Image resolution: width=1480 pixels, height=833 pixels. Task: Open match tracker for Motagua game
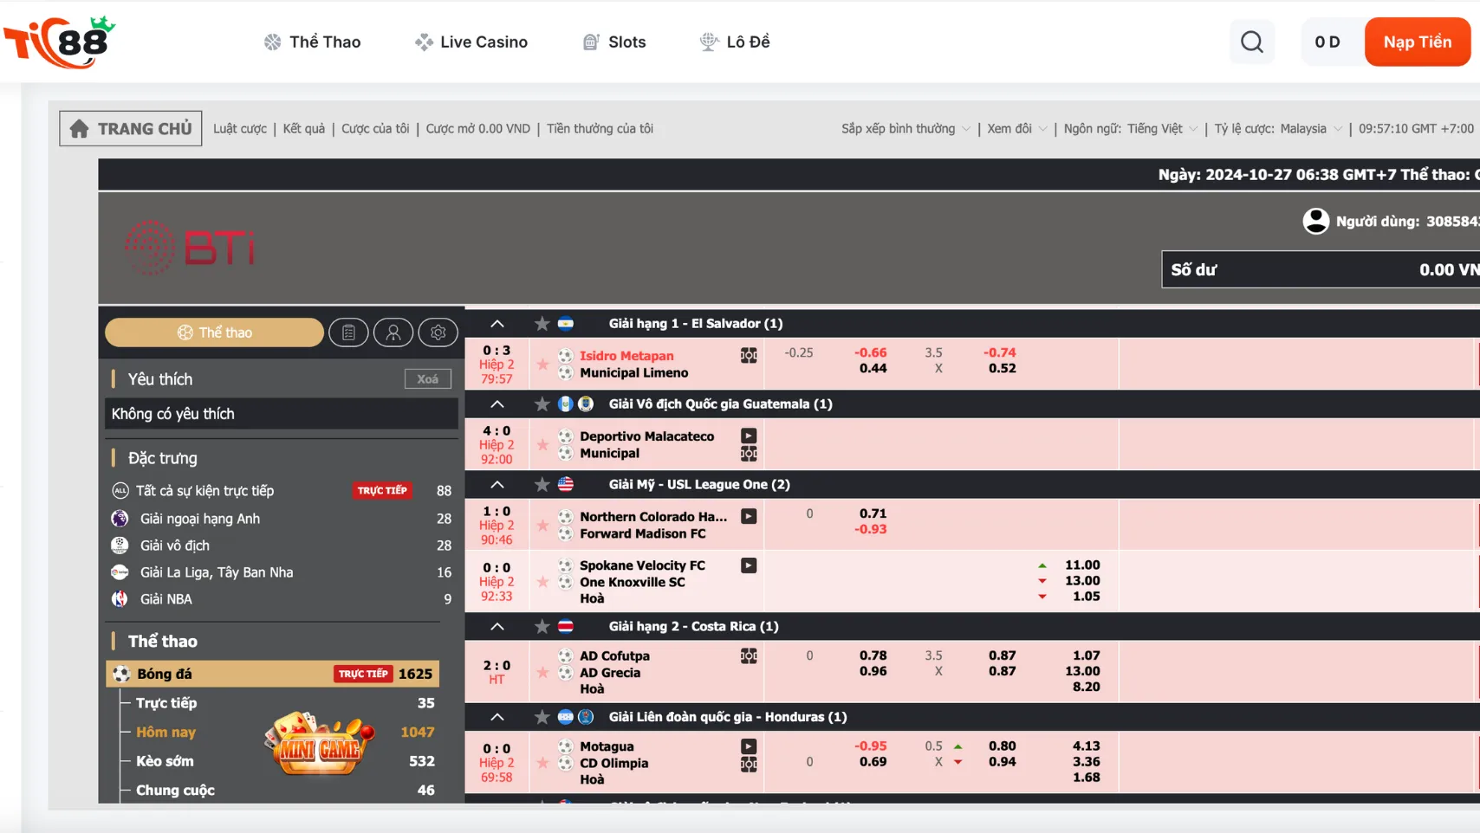(x=749, y=764)
